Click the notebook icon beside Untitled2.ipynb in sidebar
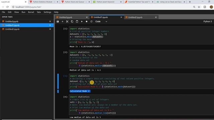This screenshot has height=120, width=214. [x=3, y=29]
